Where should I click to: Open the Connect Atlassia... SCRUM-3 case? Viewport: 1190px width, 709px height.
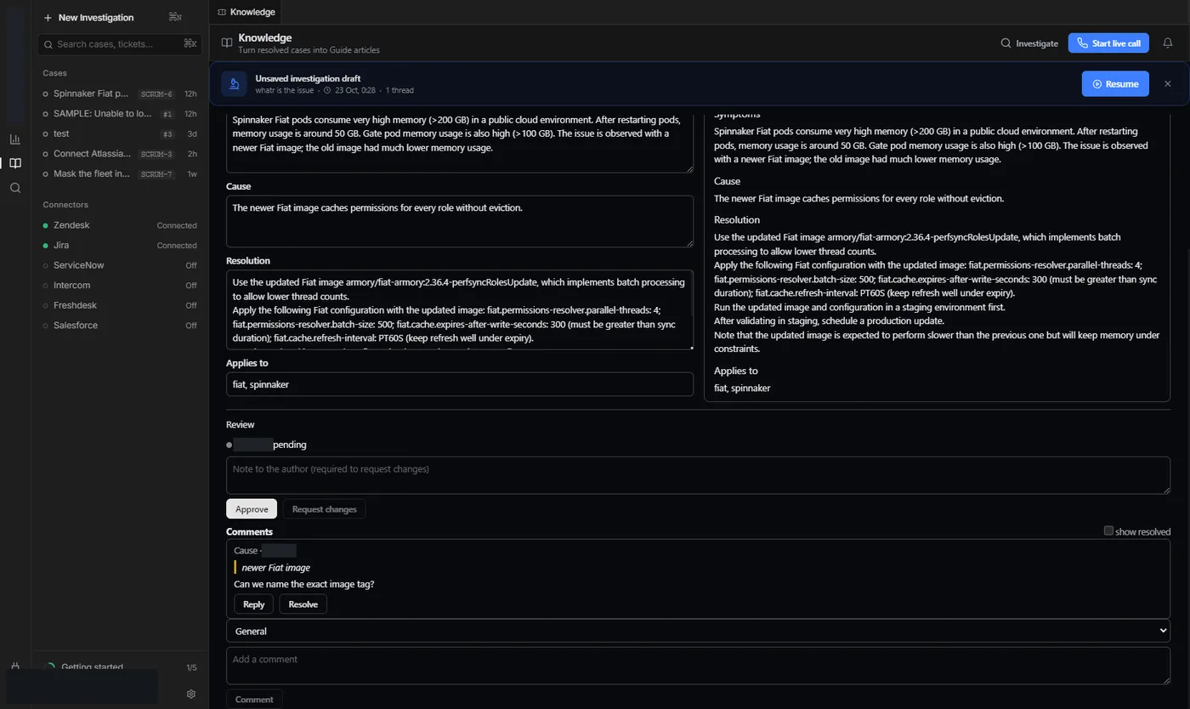120,154
